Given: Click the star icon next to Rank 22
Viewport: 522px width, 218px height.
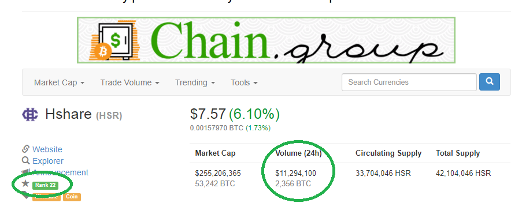Looking at the screenshot, I should point(25,183).
